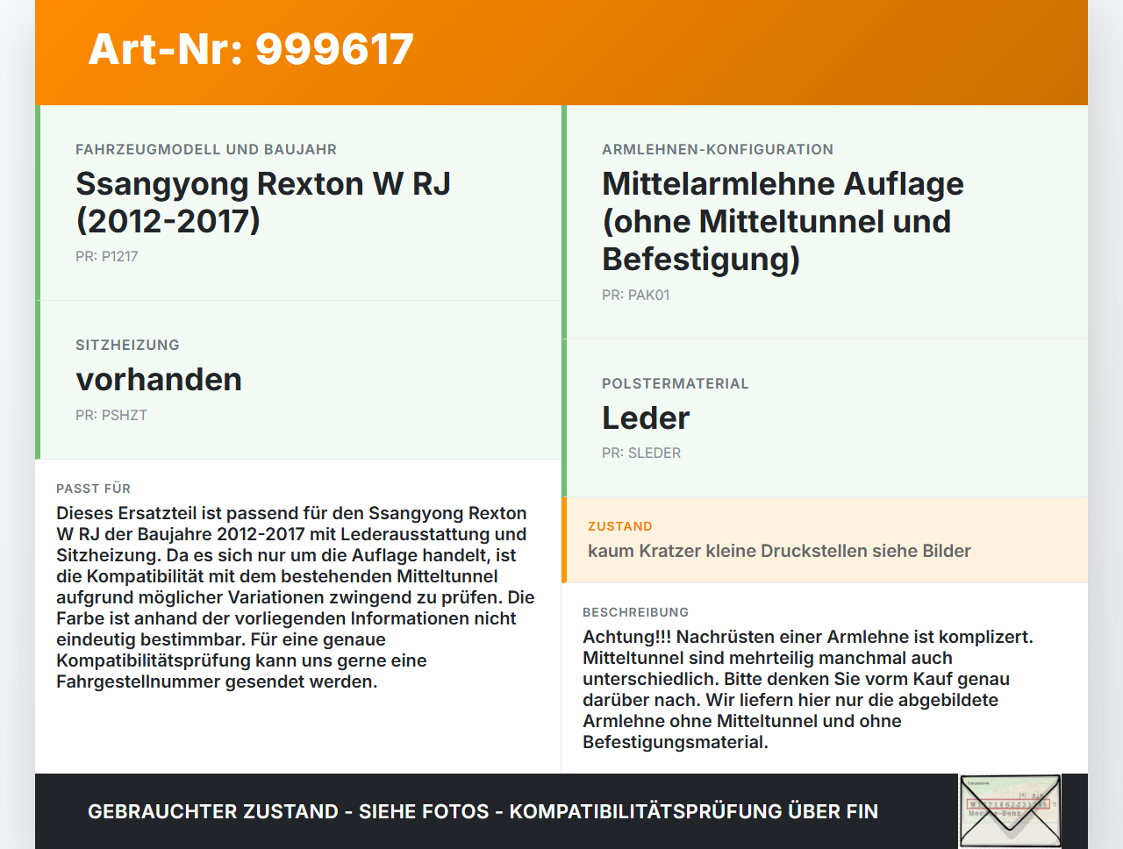The image size is (1123, 849).
Task: Click the PR: PAK01 code
Action: click(x=636, y=295)
